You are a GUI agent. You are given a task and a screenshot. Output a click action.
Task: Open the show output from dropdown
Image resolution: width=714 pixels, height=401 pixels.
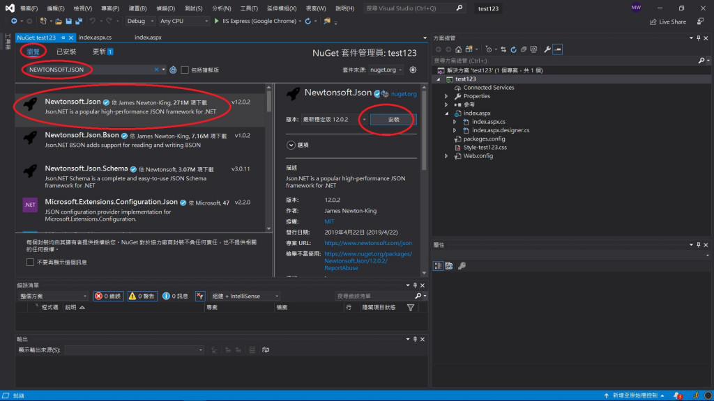pyautogui.click(x=134, y=349)
